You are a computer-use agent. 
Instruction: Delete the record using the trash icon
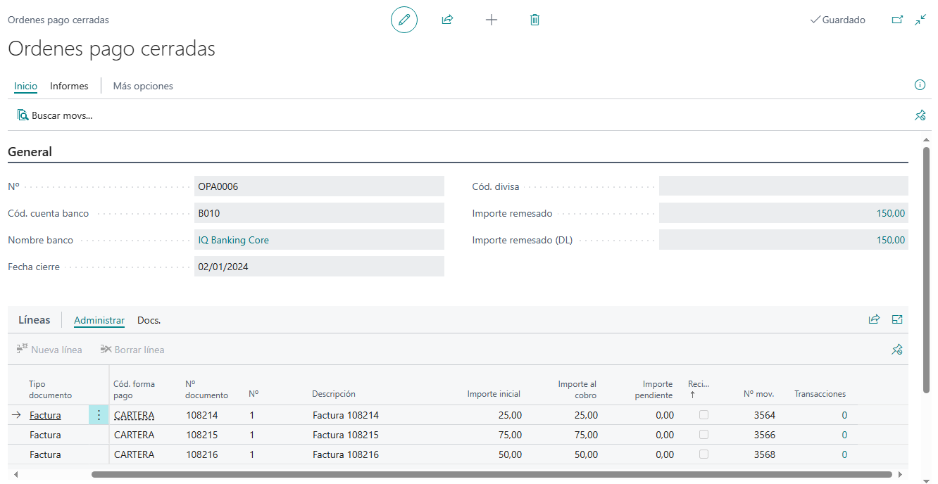[534, 20]
